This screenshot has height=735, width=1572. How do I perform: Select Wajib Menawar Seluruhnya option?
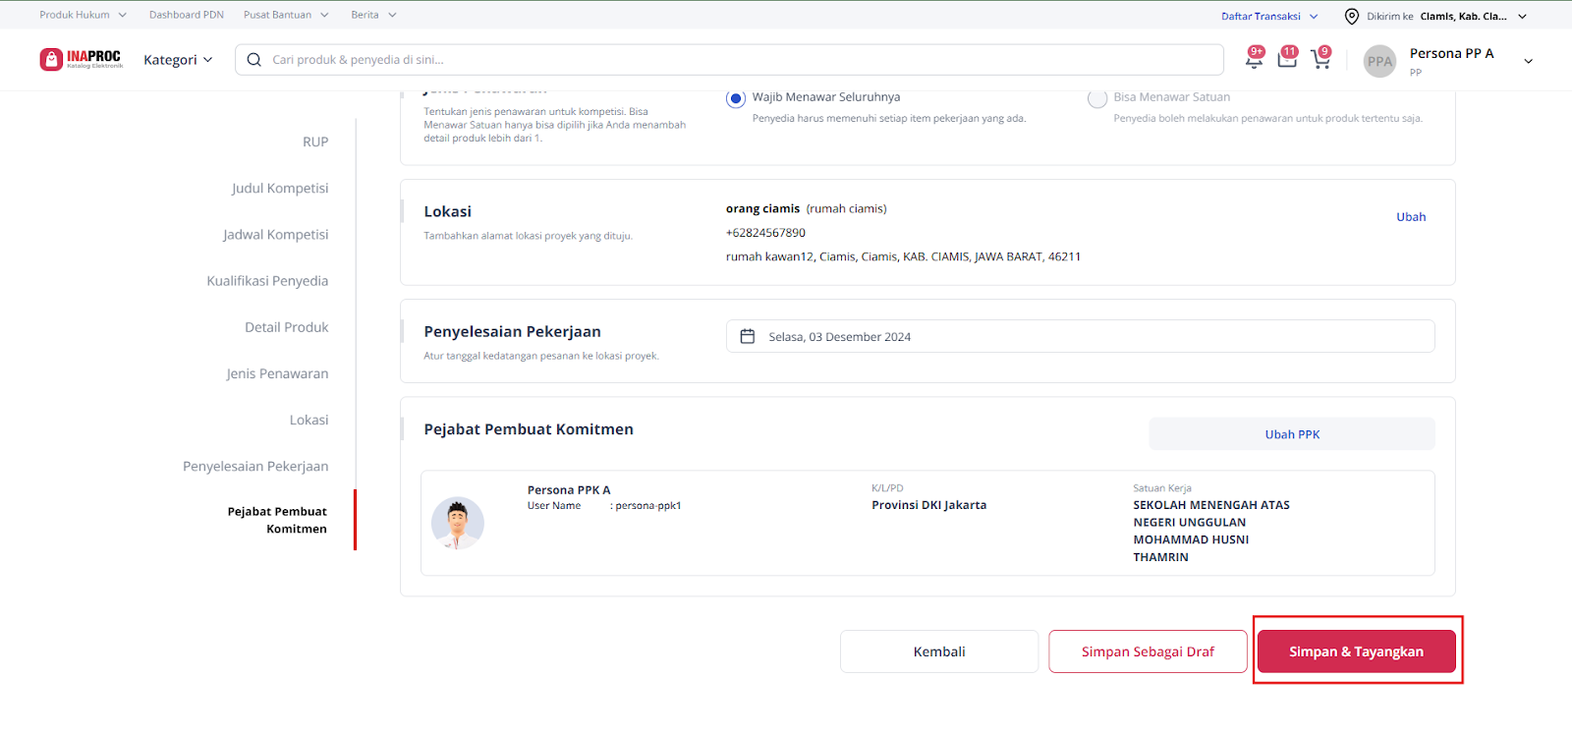[735, 98]
